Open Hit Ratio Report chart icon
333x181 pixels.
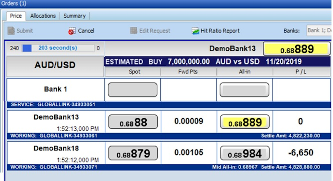tap(195, 31)
